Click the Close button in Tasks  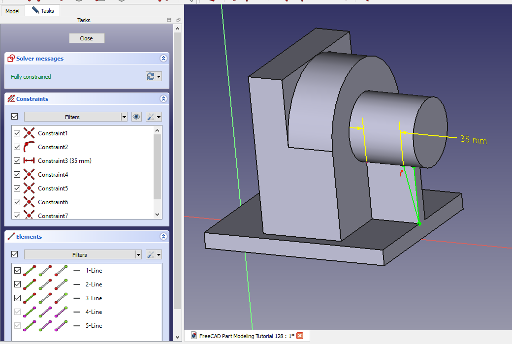tap(87, 38)
